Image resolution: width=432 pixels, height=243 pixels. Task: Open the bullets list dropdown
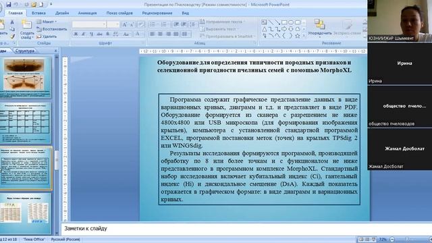click(154, 24)
